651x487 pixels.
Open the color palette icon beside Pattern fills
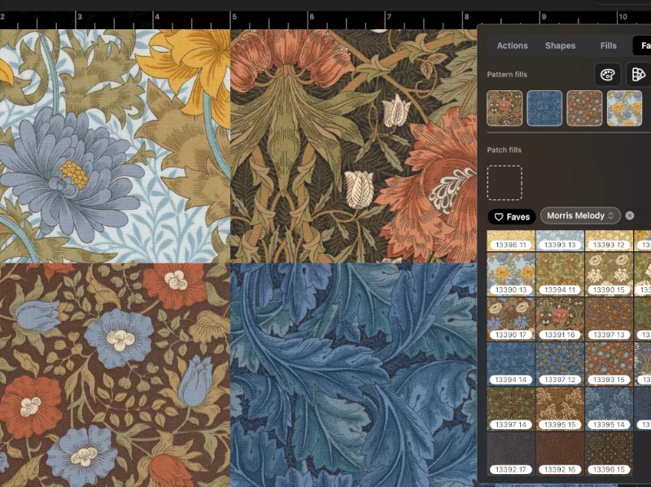(x=607, y=75)
